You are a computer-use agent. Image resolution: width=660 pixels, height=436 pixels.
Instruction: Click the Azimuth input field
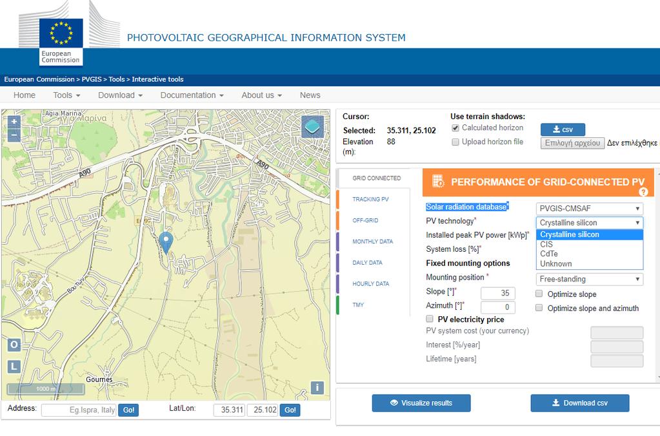498,307
